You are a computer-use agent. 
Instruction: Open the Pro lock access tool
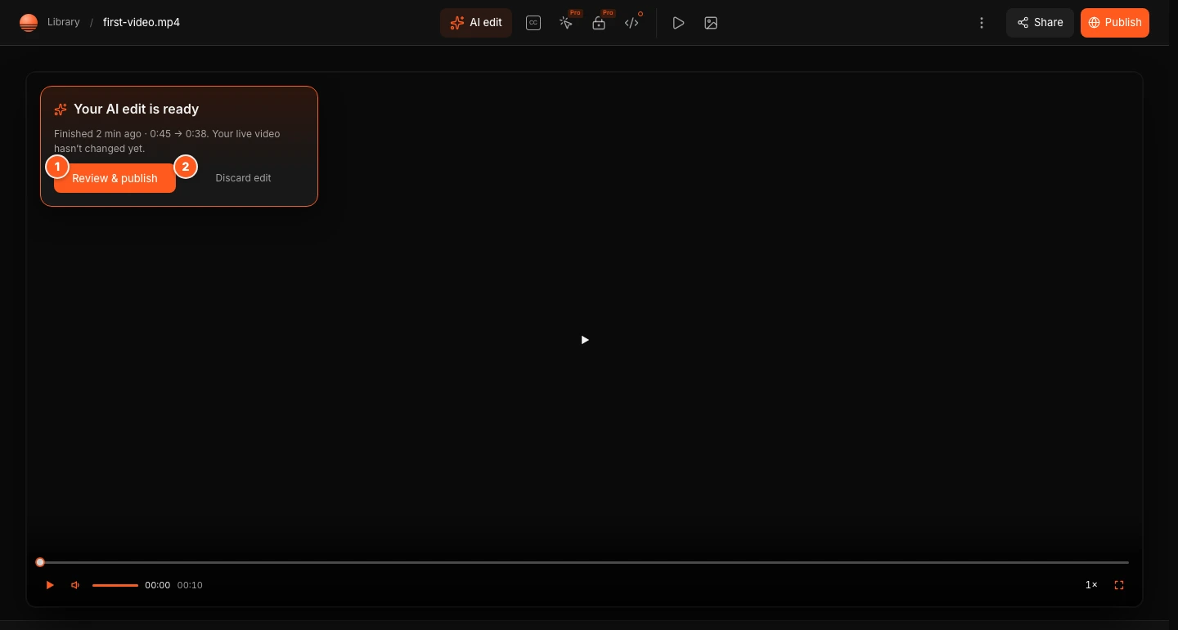(599, 23)
